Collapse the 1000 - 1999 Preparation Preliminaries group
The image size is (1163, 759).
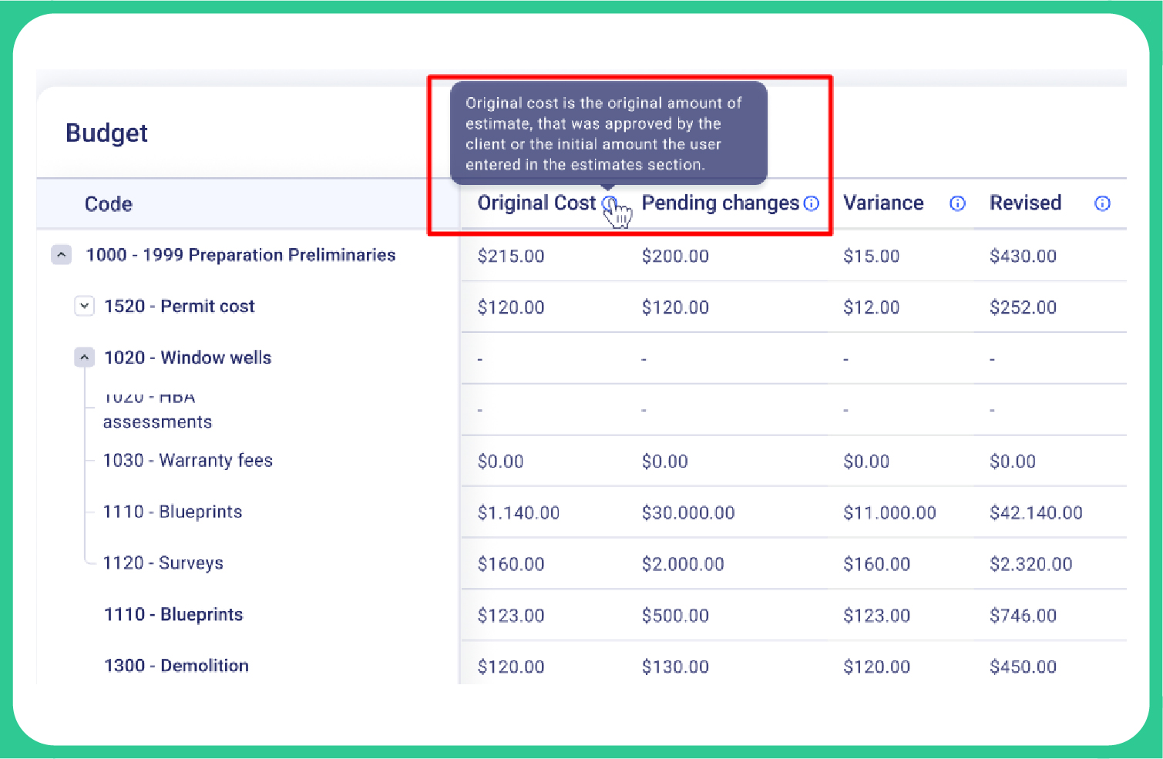62,255
